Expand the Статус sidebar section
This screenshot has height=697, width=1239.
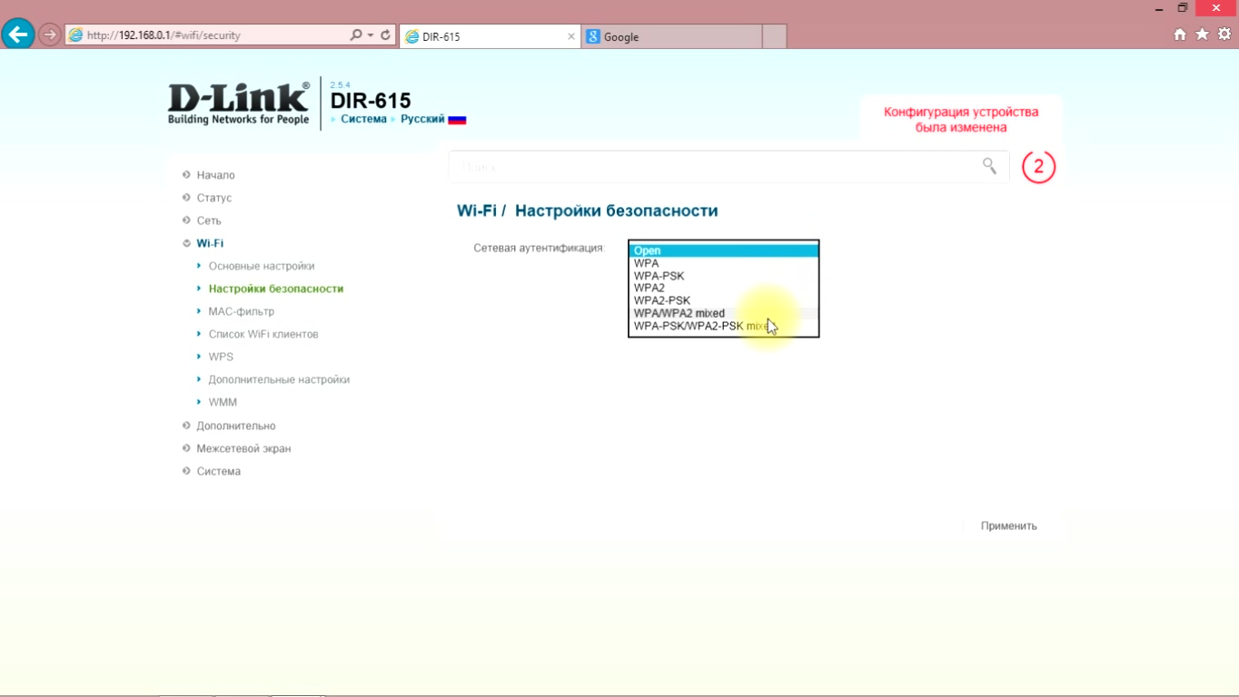(213, 198)
